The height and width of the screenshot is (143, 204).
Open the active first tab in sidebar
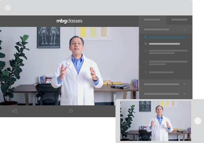coord(152,20)
